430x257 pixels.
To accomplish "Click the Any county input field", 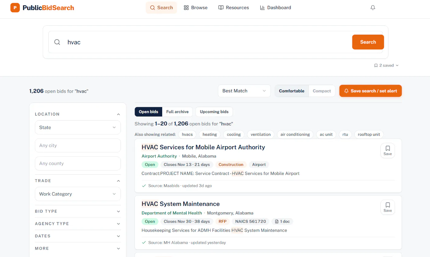I will [x=78, y=163].
